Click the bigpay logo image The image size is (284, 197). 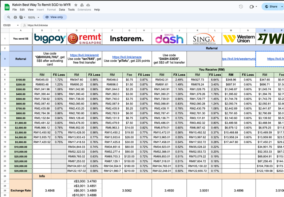[x=50, y=39]
